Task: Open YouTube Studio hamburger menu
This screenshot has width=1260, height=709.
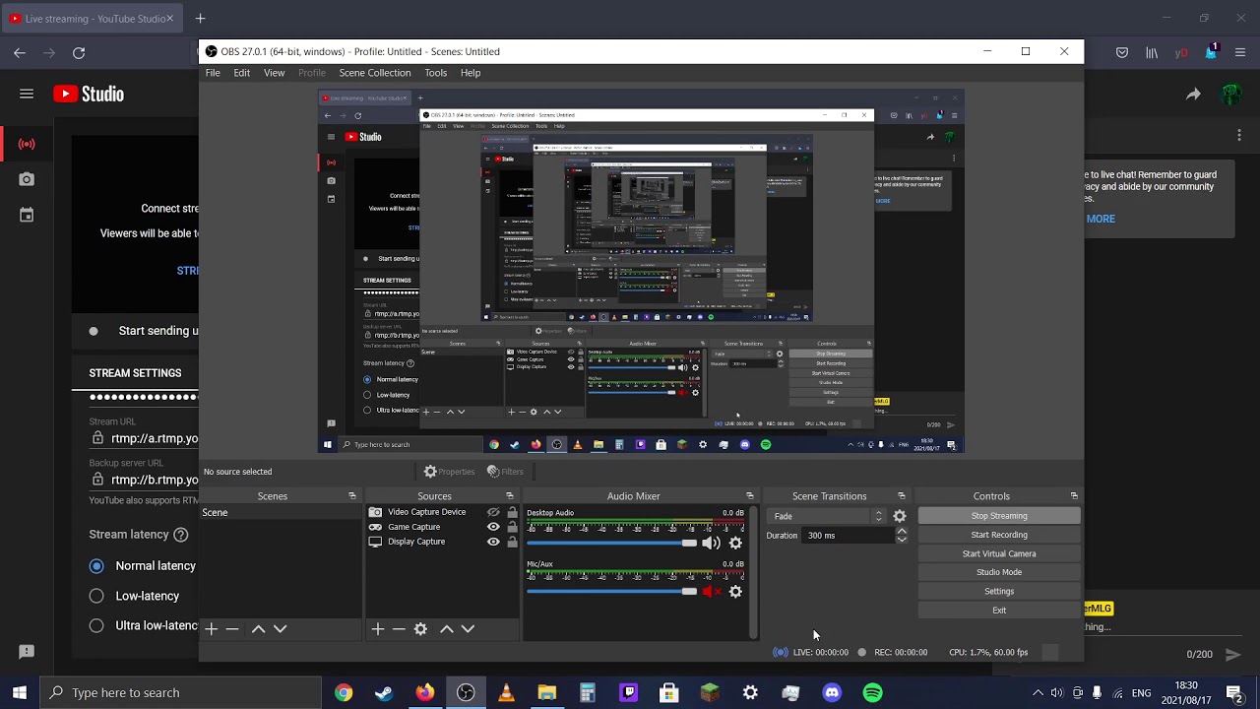Action: (x=27, y=94)
